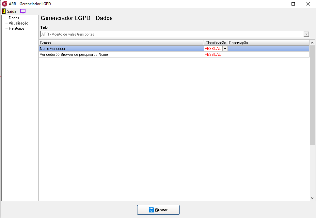The image size is (316, 218).
Task: Click the Classificação column header
Action: coord(216,43)
